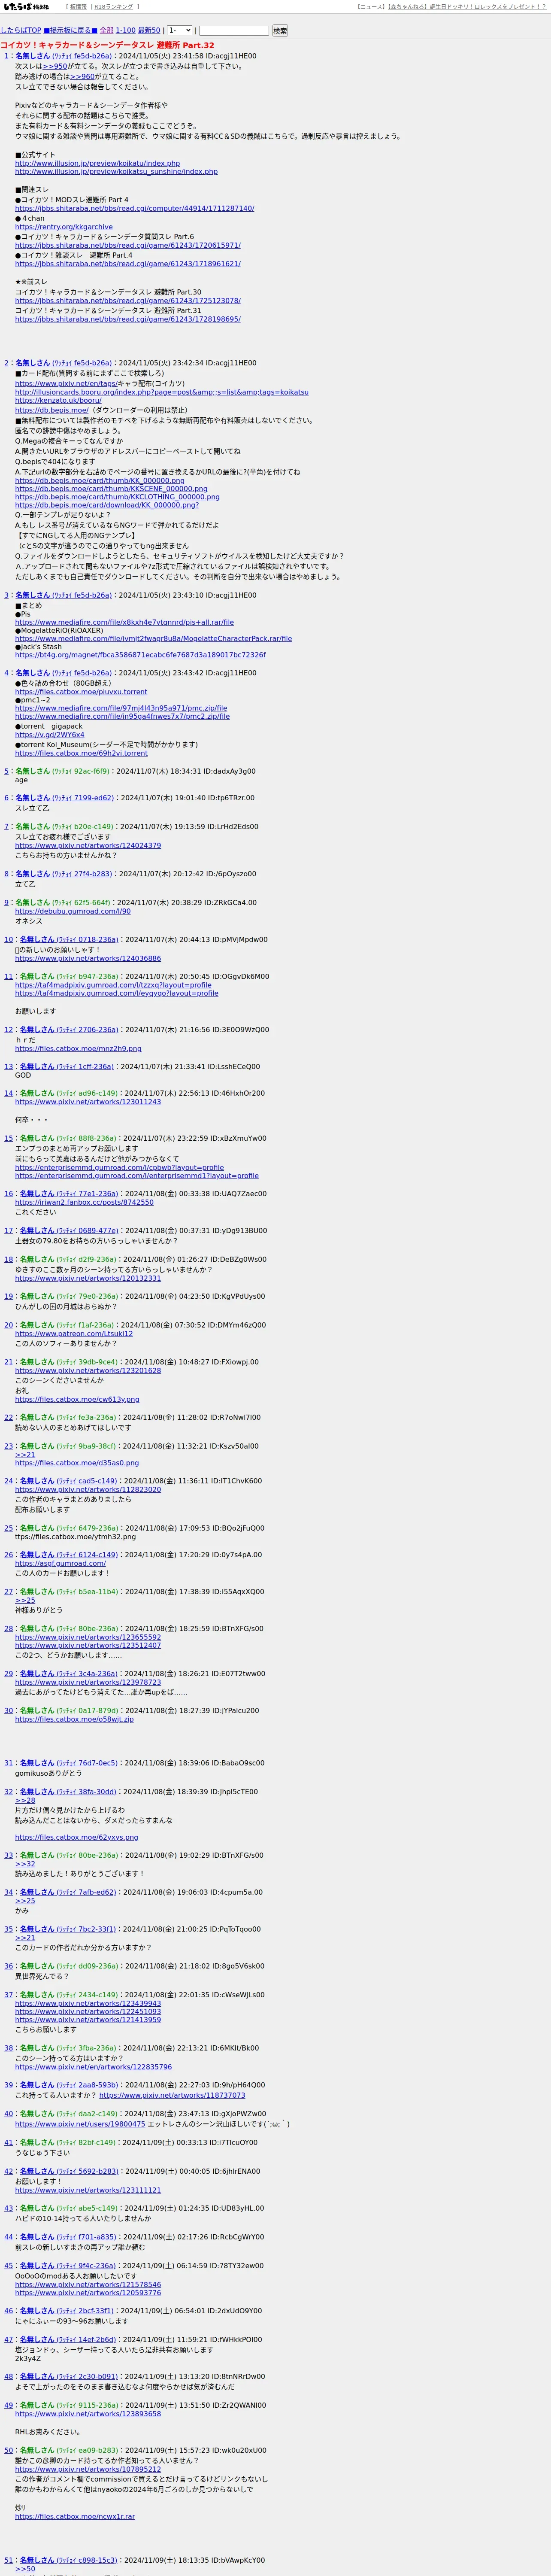Open illusion.jp koikatu official site link
551x2576 pixels.
(x=97, y=163)
